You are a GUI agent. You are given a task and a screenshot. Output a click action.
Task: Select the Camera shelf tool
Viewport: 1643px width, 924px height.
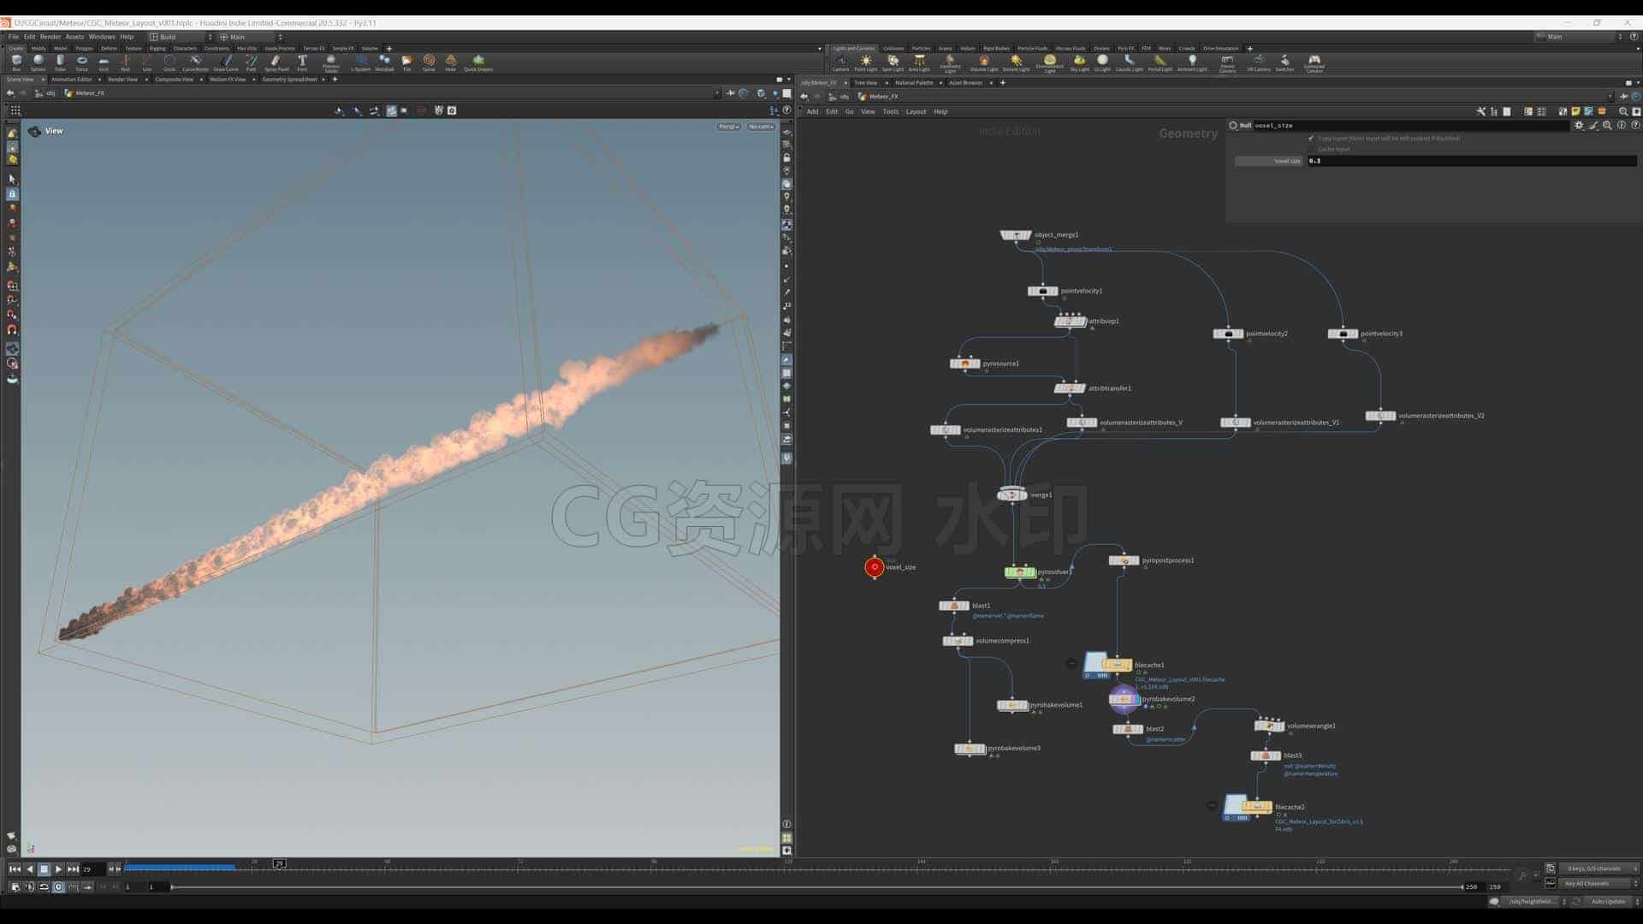(x=841, y=62)
